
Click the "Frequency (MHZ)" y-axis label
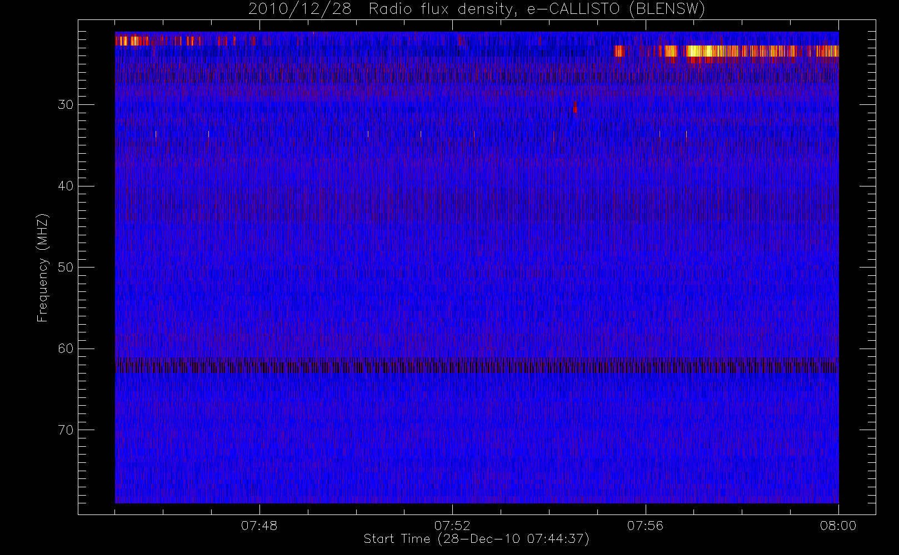point(42,268)
